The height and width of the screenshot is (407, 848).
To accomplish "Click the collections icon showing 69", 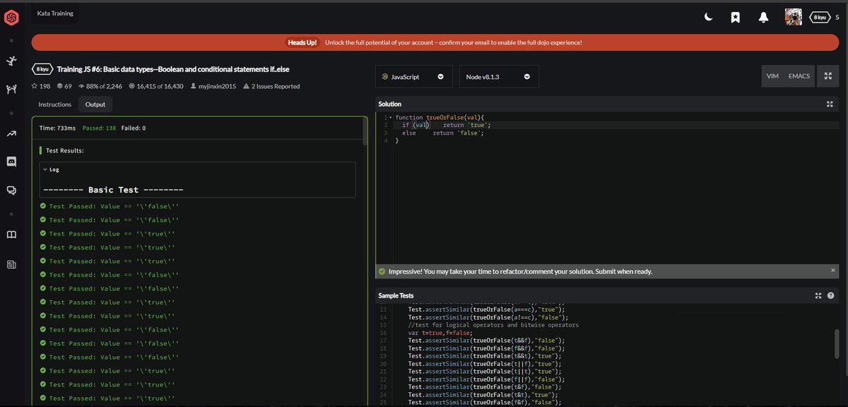I will (x=64, y=86).
